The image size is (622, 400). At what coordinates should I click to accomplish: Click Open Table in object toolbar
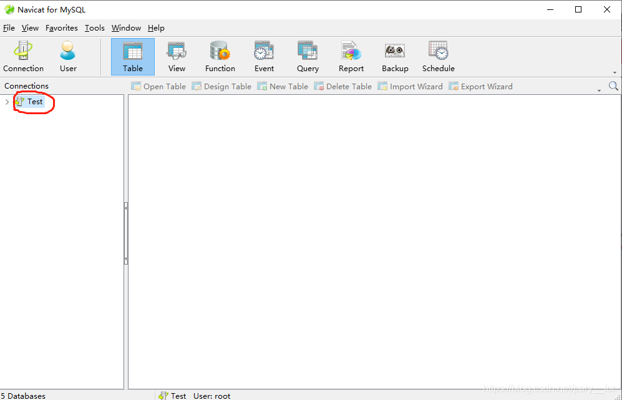click(x=158, y=86)
